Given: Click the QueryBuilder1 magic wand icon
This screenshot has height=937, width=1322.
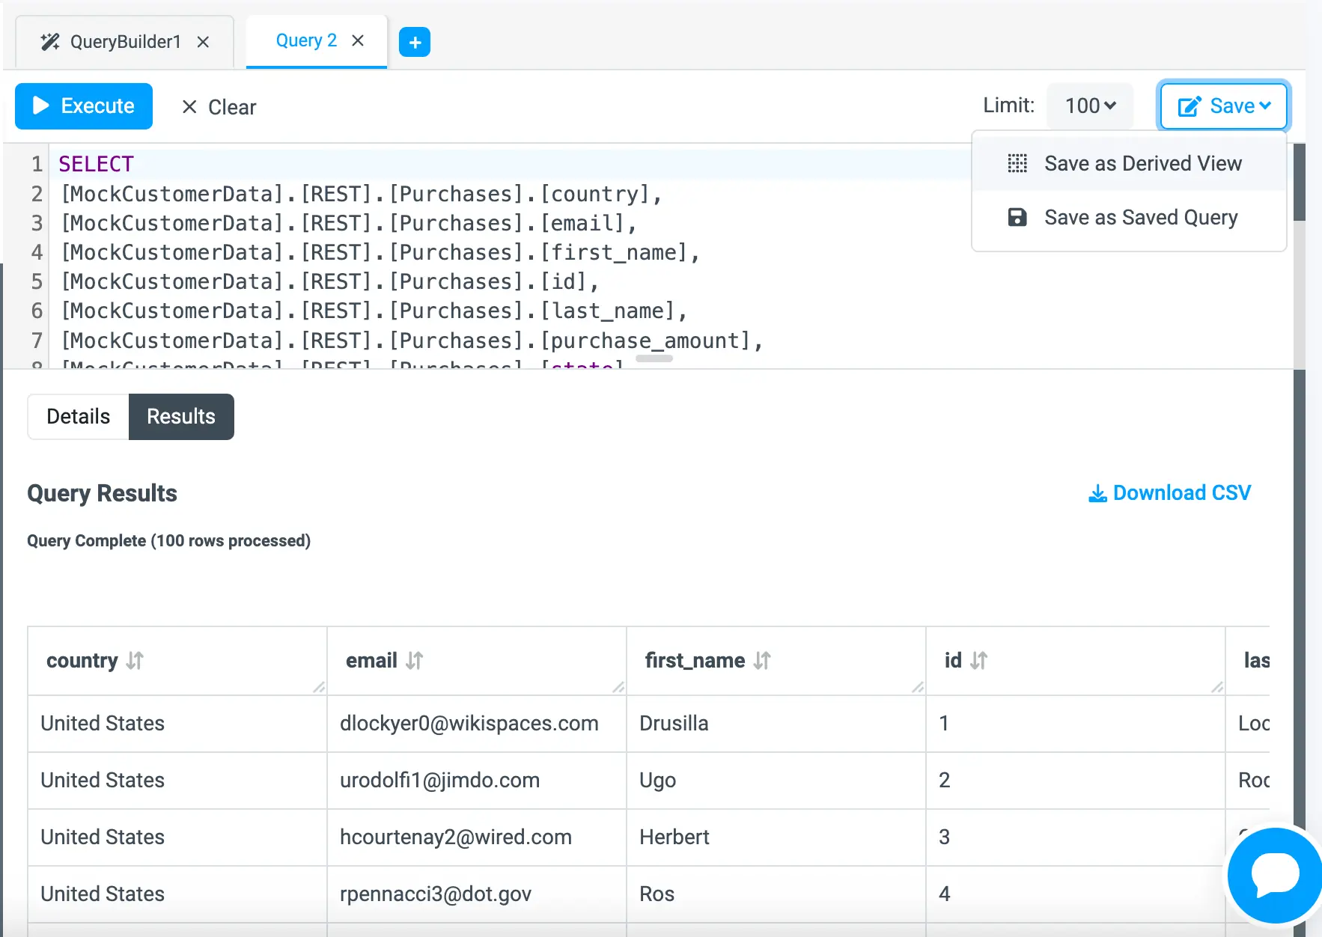Looking at the screenshot, I should coord(49,42).
